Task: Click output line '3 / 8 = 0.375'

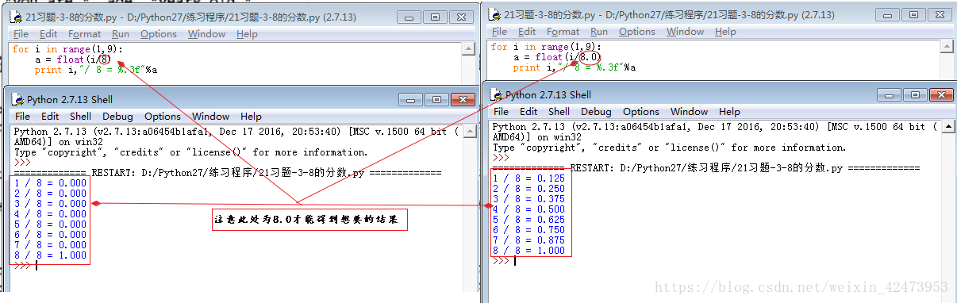Action: coord(528,199)
